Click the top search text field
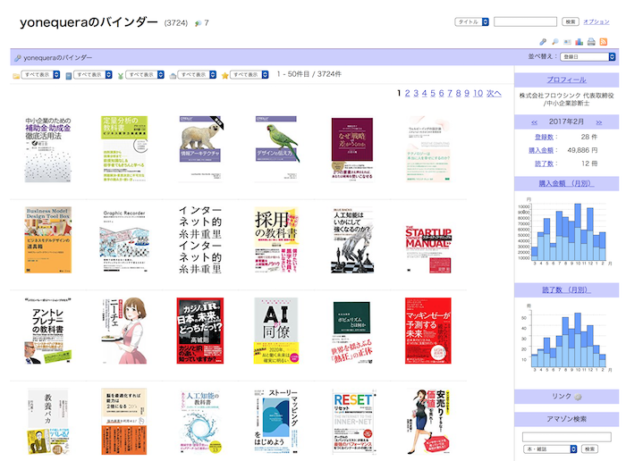The width and height of the screenshot is (626, 461). (x=525, y=21)
